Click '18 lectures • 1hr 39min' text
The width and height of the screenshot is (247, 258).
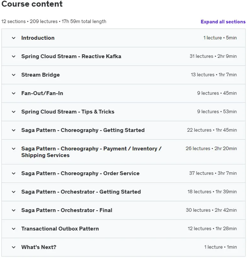(x=212, y=191)
